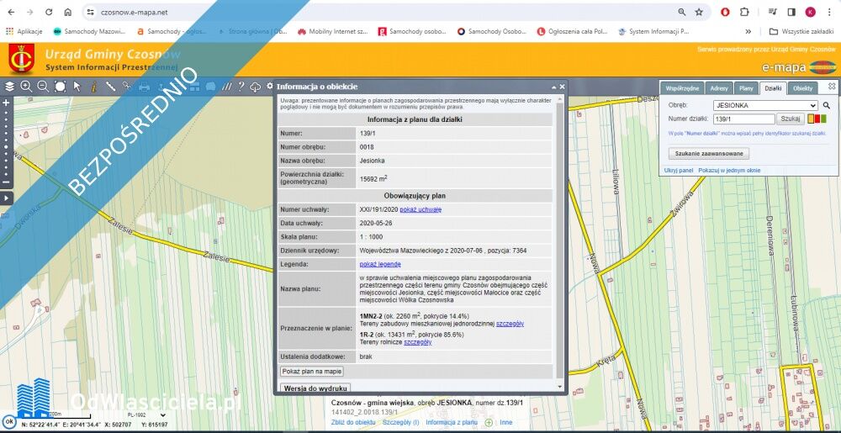Image resolution: width=841 pixels, height=433 pixels.
Task: Click the full extent view tool
Action: point(61,87)
